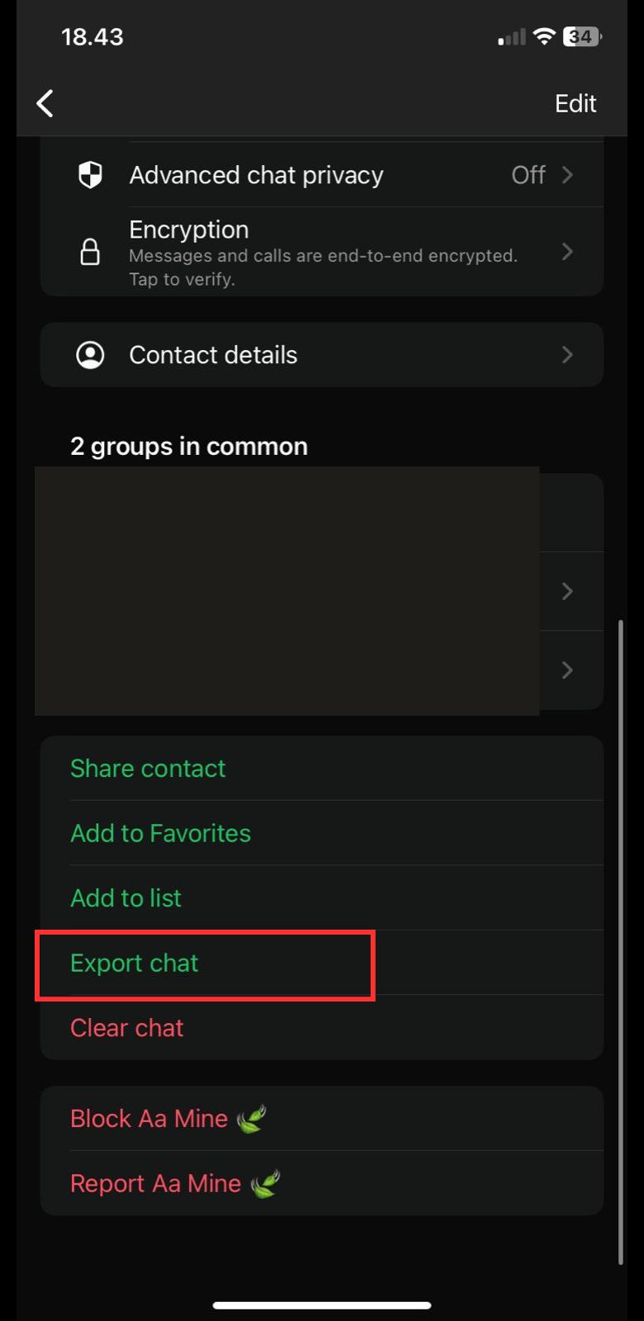Tap Clear chat

[127, 1028]
